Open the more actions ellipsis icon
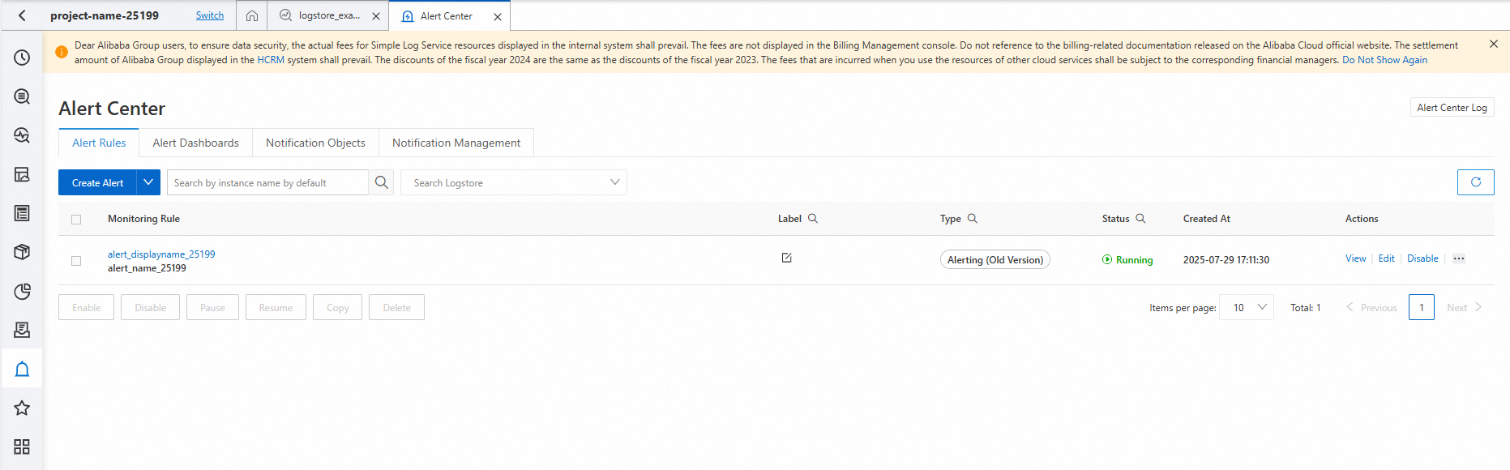Screen dimensions: 1510x470 (x=1458, y=258)
